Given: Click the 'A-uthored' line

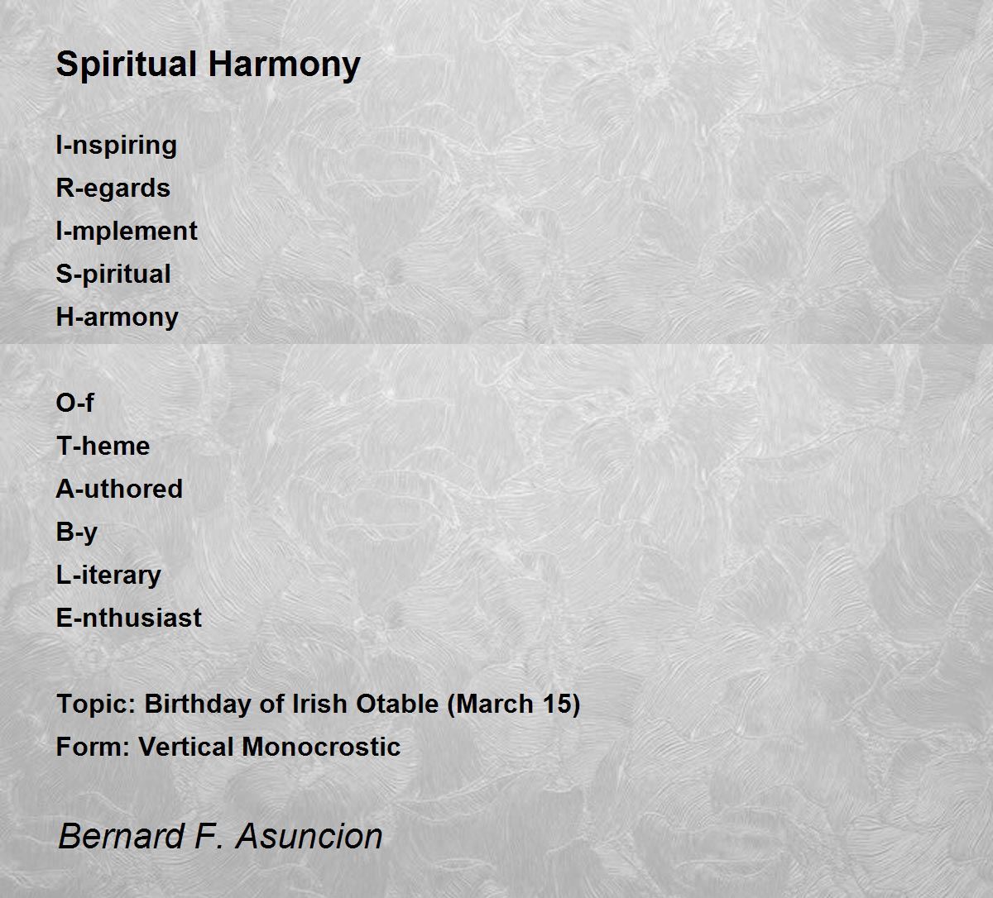Looking at the screenshot, I should click(x=119, y=490).
